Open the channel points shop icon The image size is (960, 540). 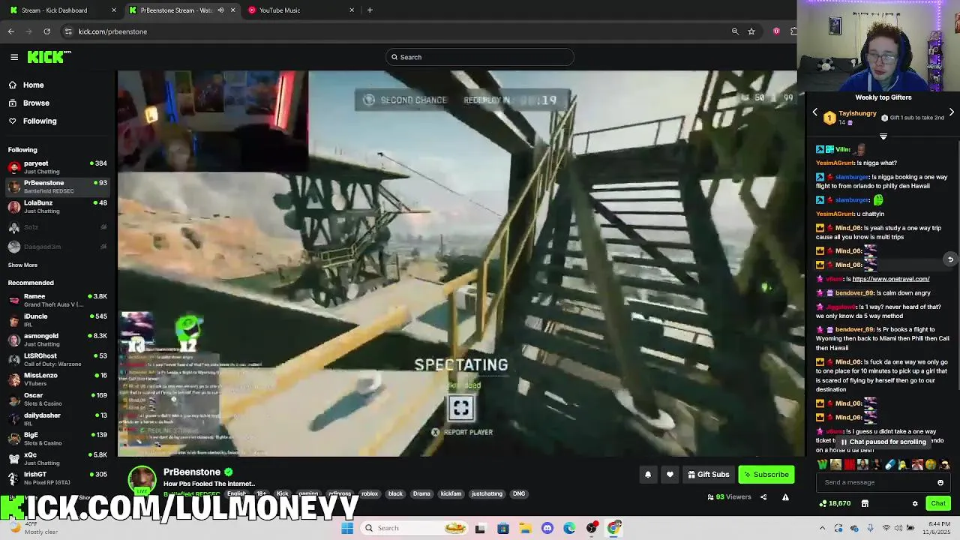click(865, 503)
